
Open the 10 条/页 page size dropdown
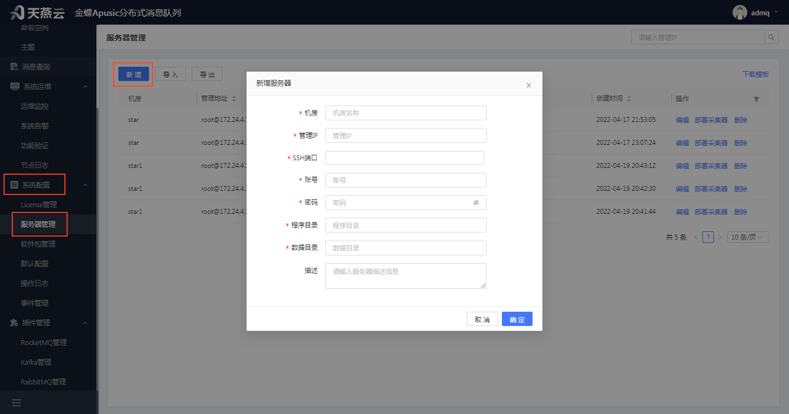point(748,237)
